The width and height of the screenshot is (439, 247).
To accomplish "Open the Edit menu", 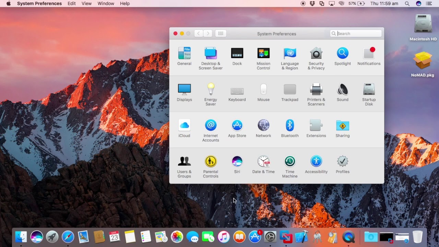I will [x=72, y=3].
